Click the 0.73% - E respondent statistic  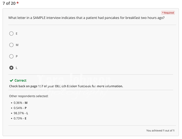click(20, 119)
